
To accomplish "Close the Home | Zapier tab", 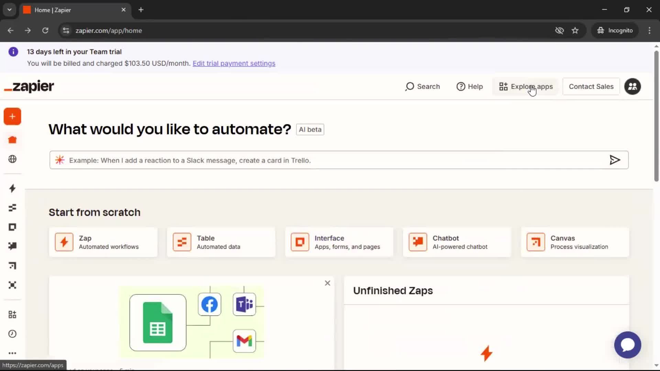I will coord(123,10).
